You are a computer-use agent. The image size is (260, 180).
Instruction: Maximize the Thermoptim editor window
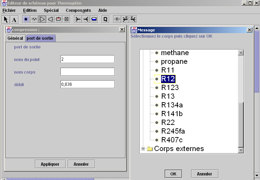[x=250, y=3]
